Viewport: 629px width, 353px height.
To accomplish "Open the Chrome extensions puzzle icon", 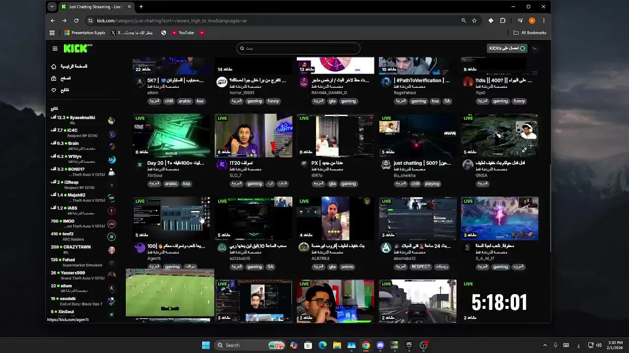I will pos(503,21).
